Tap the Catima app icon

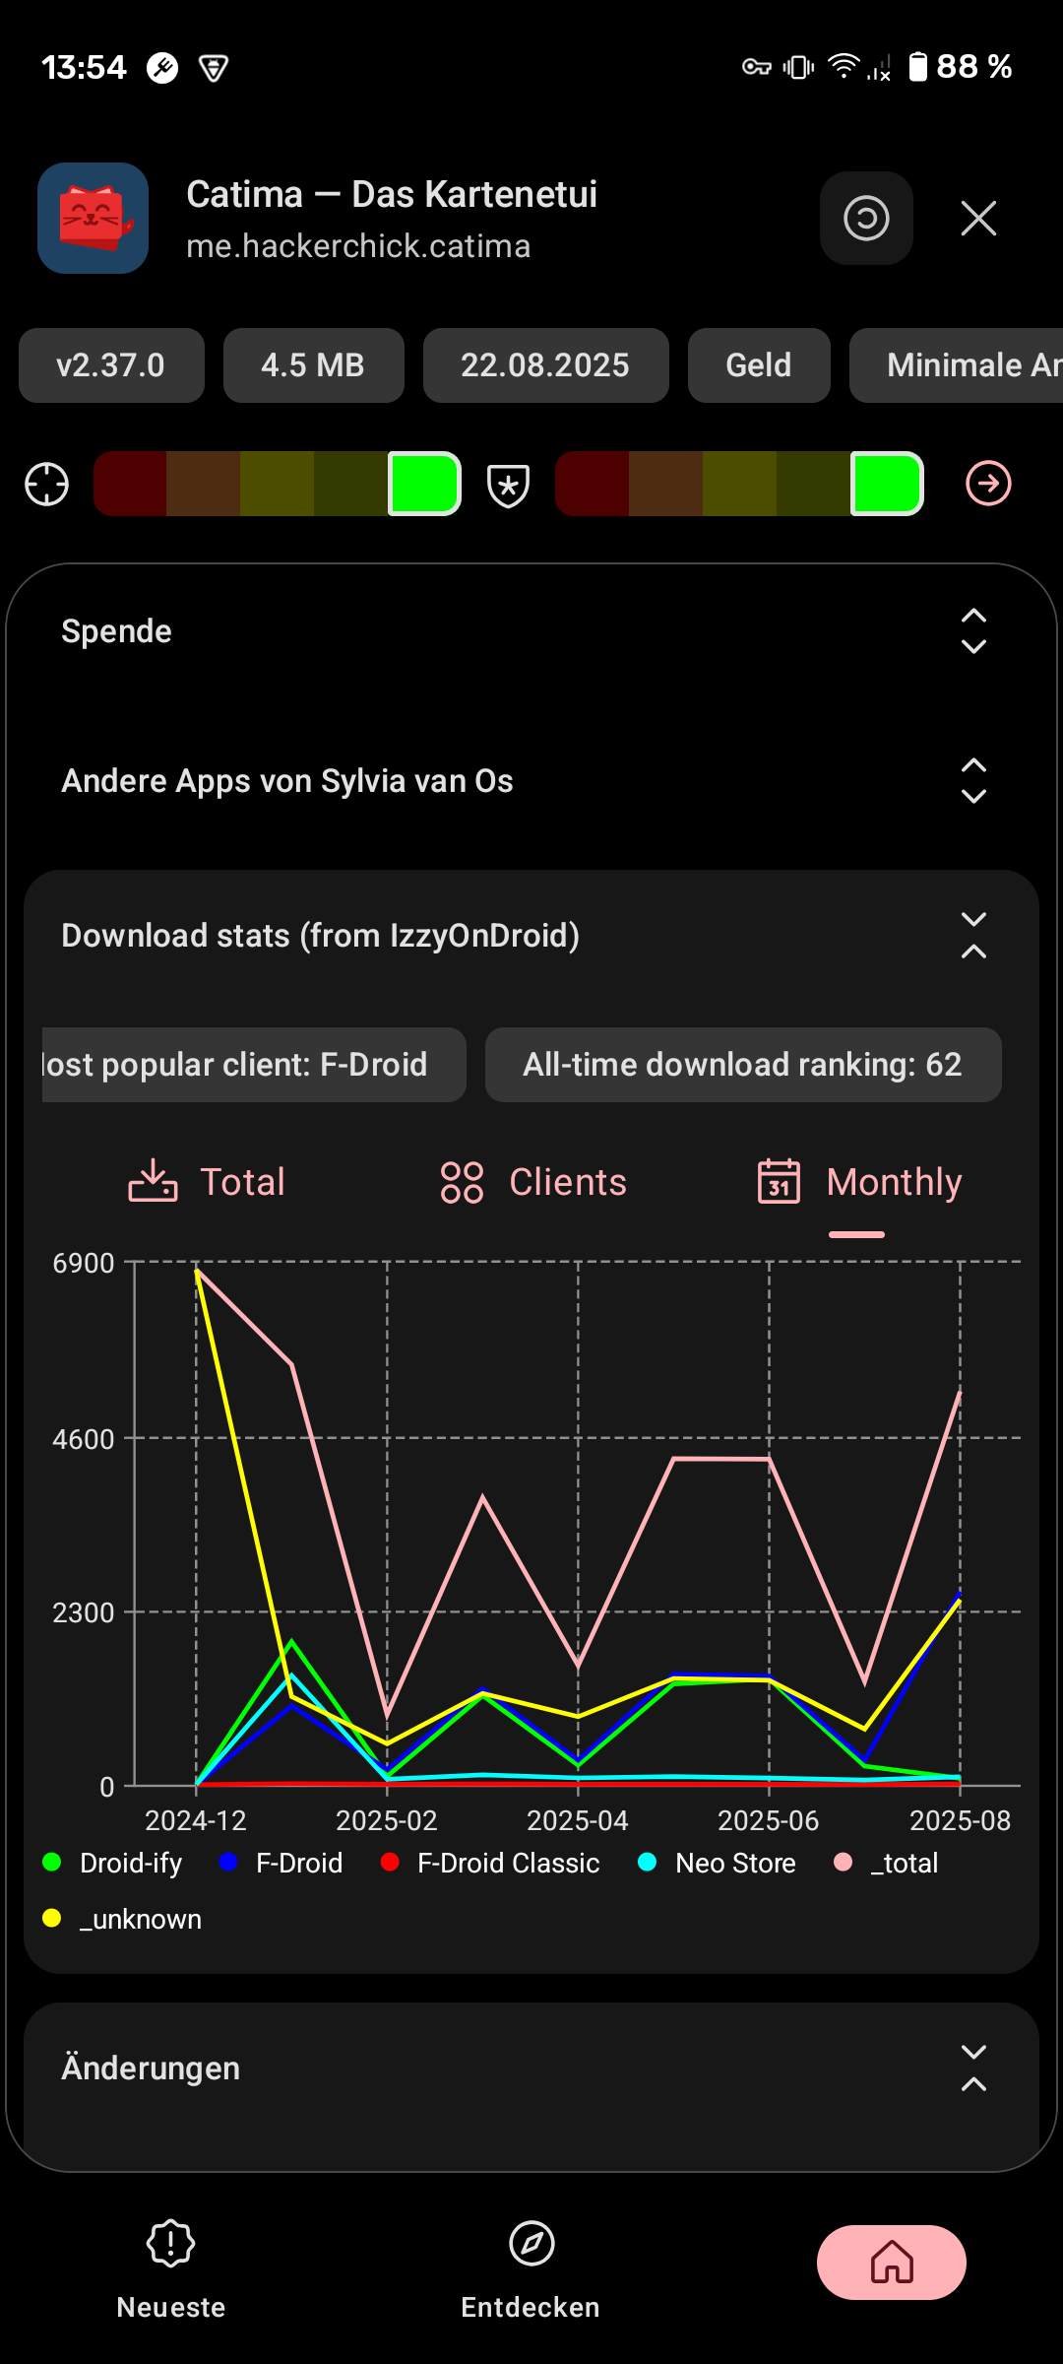pos(93,218)
